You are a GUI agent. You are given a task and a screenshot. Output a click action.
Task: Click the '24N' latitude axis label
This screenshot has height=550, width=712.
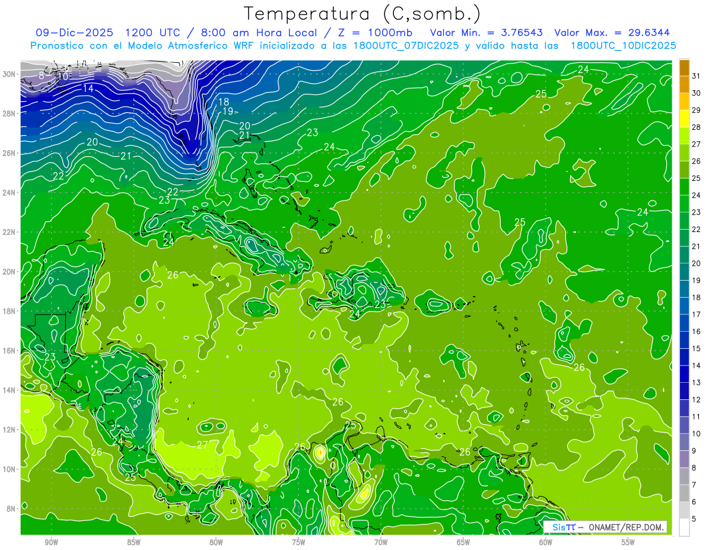9,193
